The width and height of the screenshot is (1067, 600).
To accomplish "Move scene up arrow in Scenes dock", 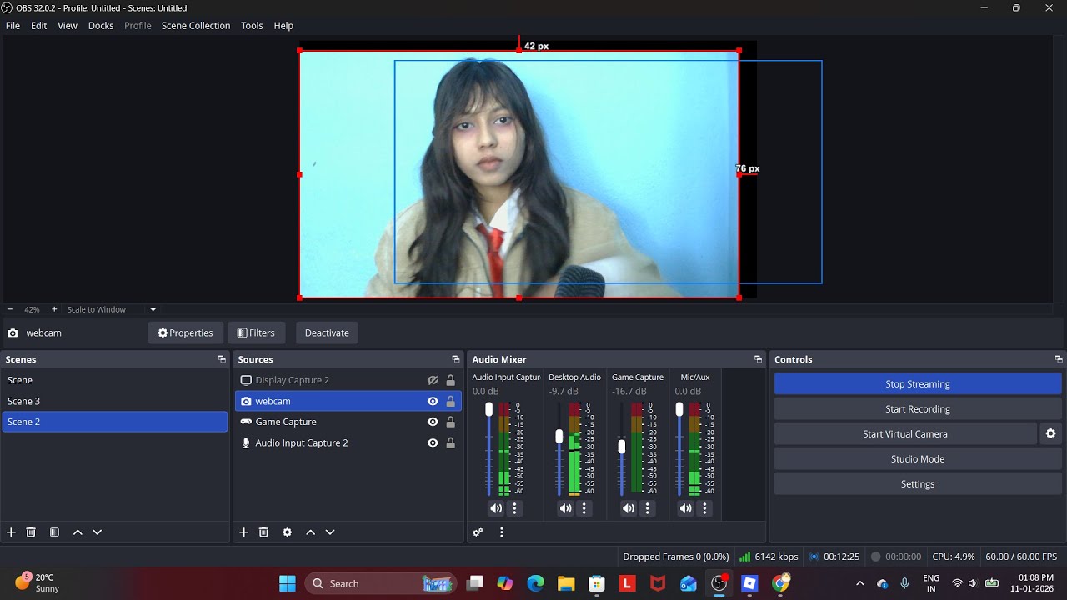I will [78, 532].
